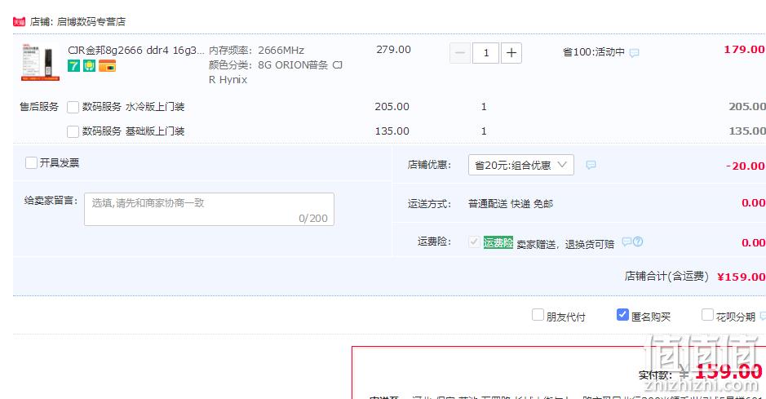
Task: Increase quantity with the plus button
Action: pos(511,53)
